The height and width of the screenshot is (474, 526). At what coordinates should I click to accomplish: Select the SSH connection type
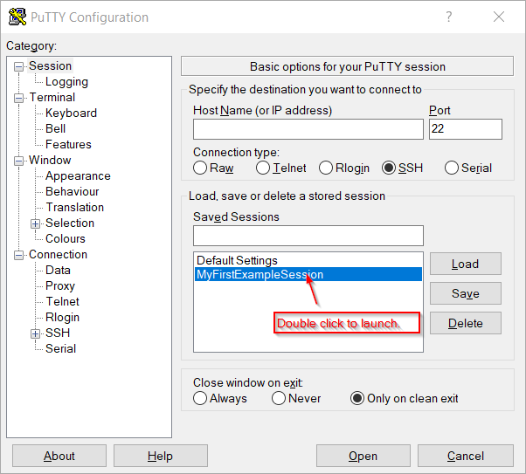389,168
